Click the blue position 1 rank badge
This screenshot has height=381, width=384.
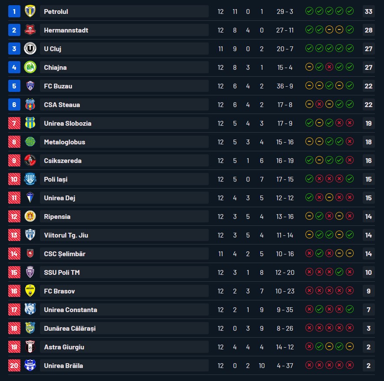click(x=14, y=11)
